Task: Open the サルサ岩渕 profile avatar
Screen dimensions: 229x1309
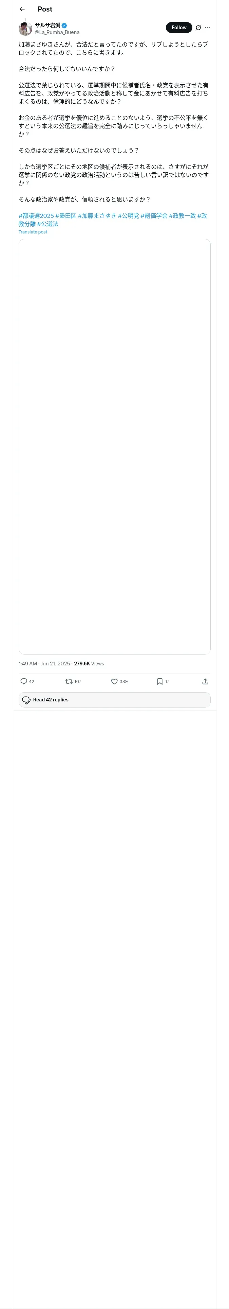Action: (25, 29)
